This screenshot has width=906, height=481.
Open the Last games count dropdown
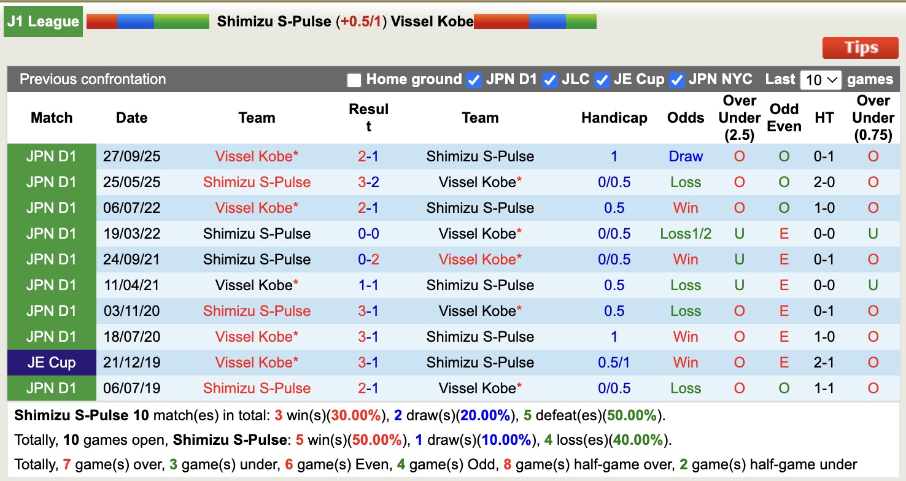[x=821, y=79]
